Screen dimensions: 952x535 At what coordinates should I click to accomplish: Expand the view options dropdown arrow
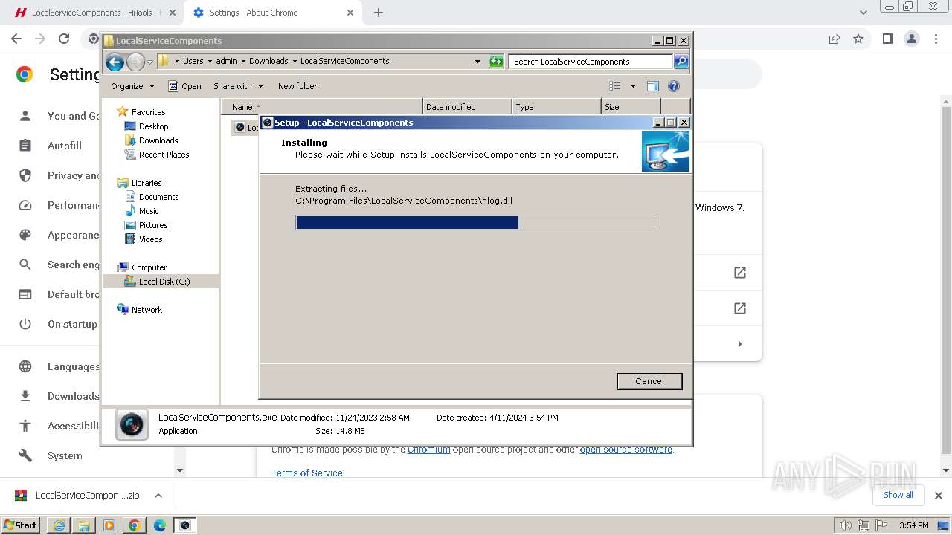coord(633,86)
